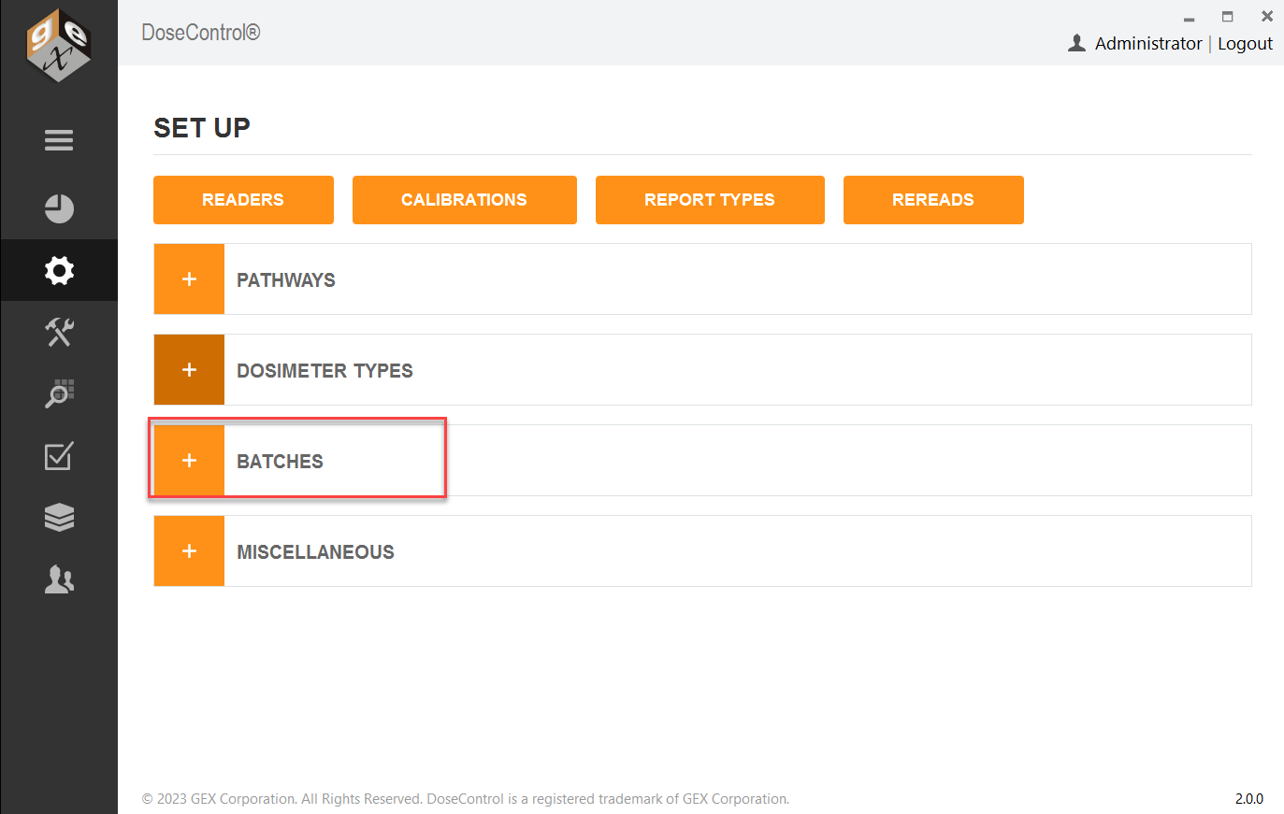The width and height of the screenshot is (1284, 814).
Task: Expand the BATCHES section plus button
Action: click(x=189, y=461)
